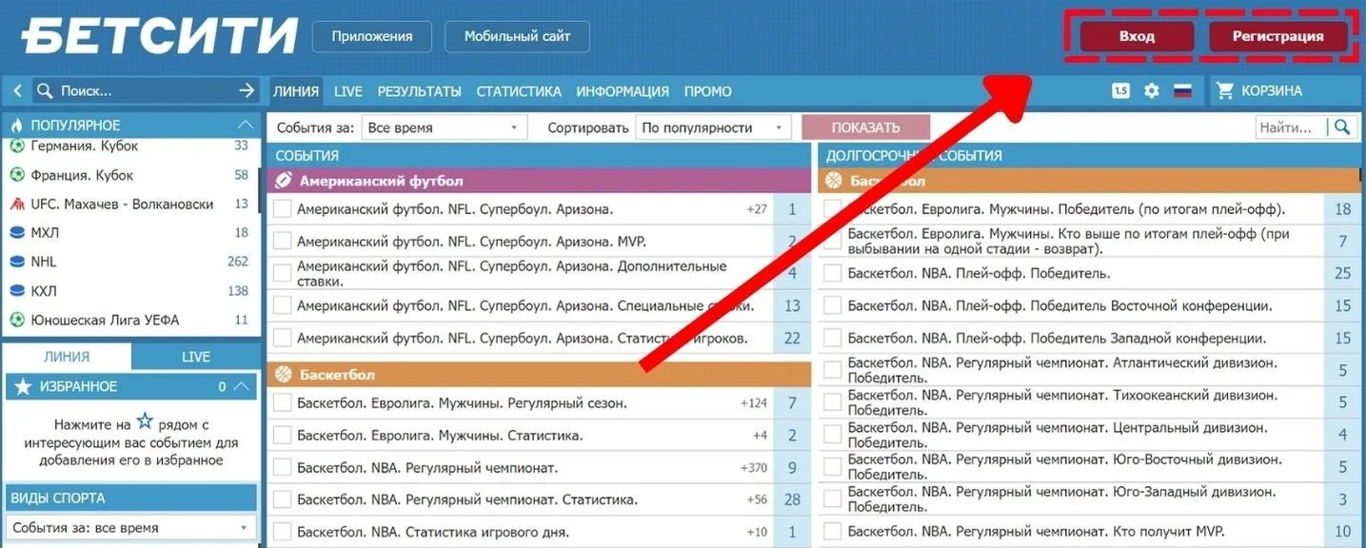1366x548 pixels.
Task: Open the События за Все время dropdown
Action: tap(444, 127)
